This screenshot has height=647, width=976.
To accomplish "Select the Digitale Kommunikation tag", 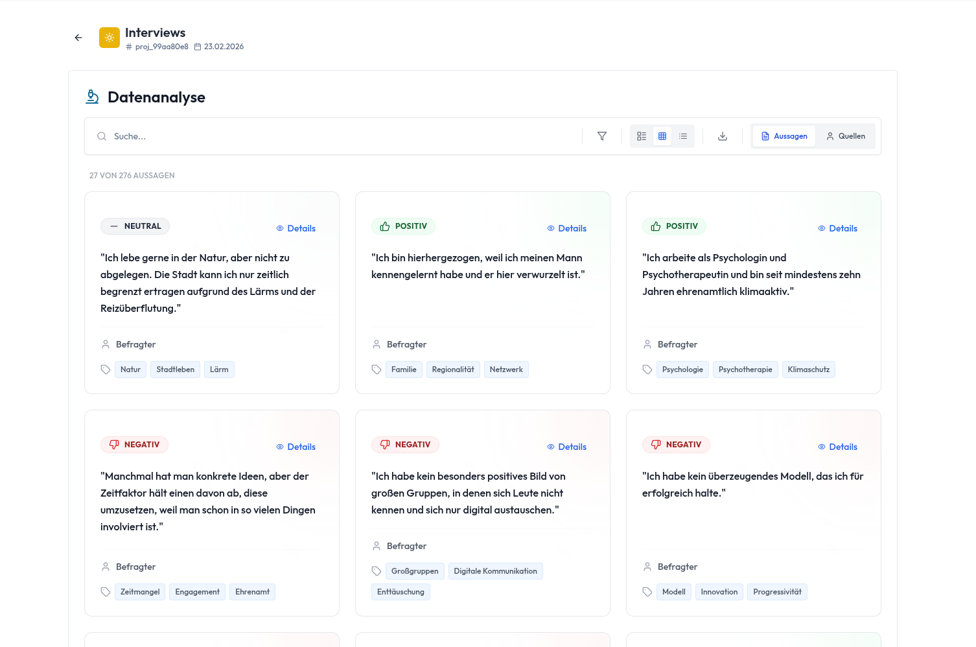I will point(495,571).
